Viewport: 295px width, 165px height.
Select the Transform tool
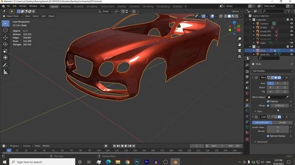point(5,58)
